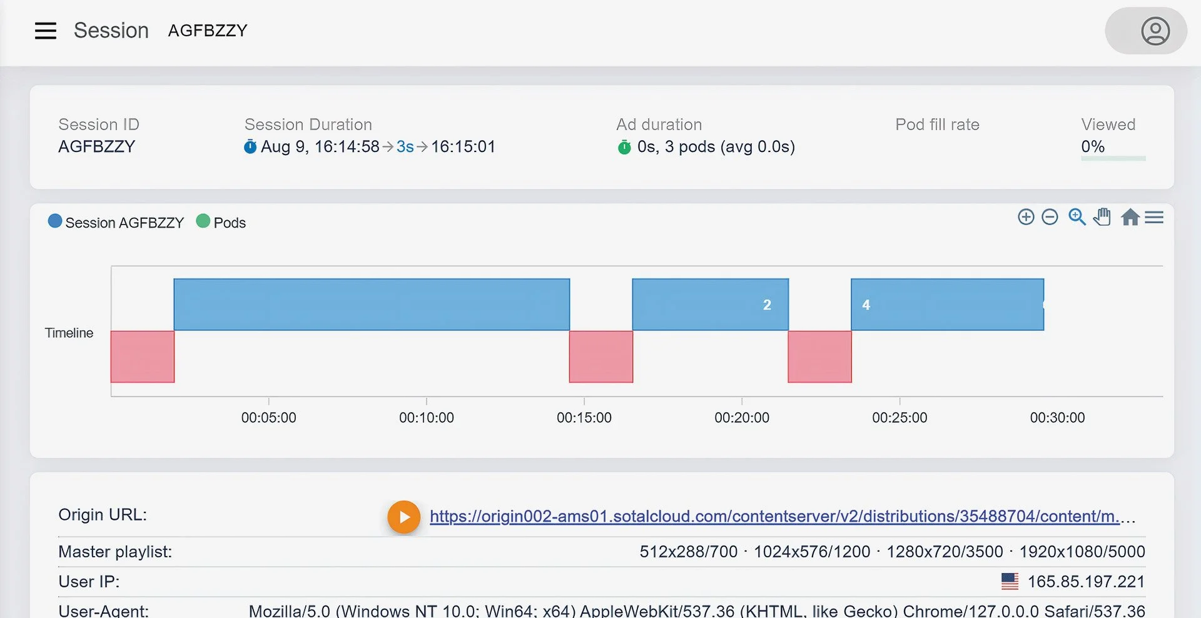
Task: Open the origin002-ams01 sotalcloud URL link
Action: pos(782,517)
